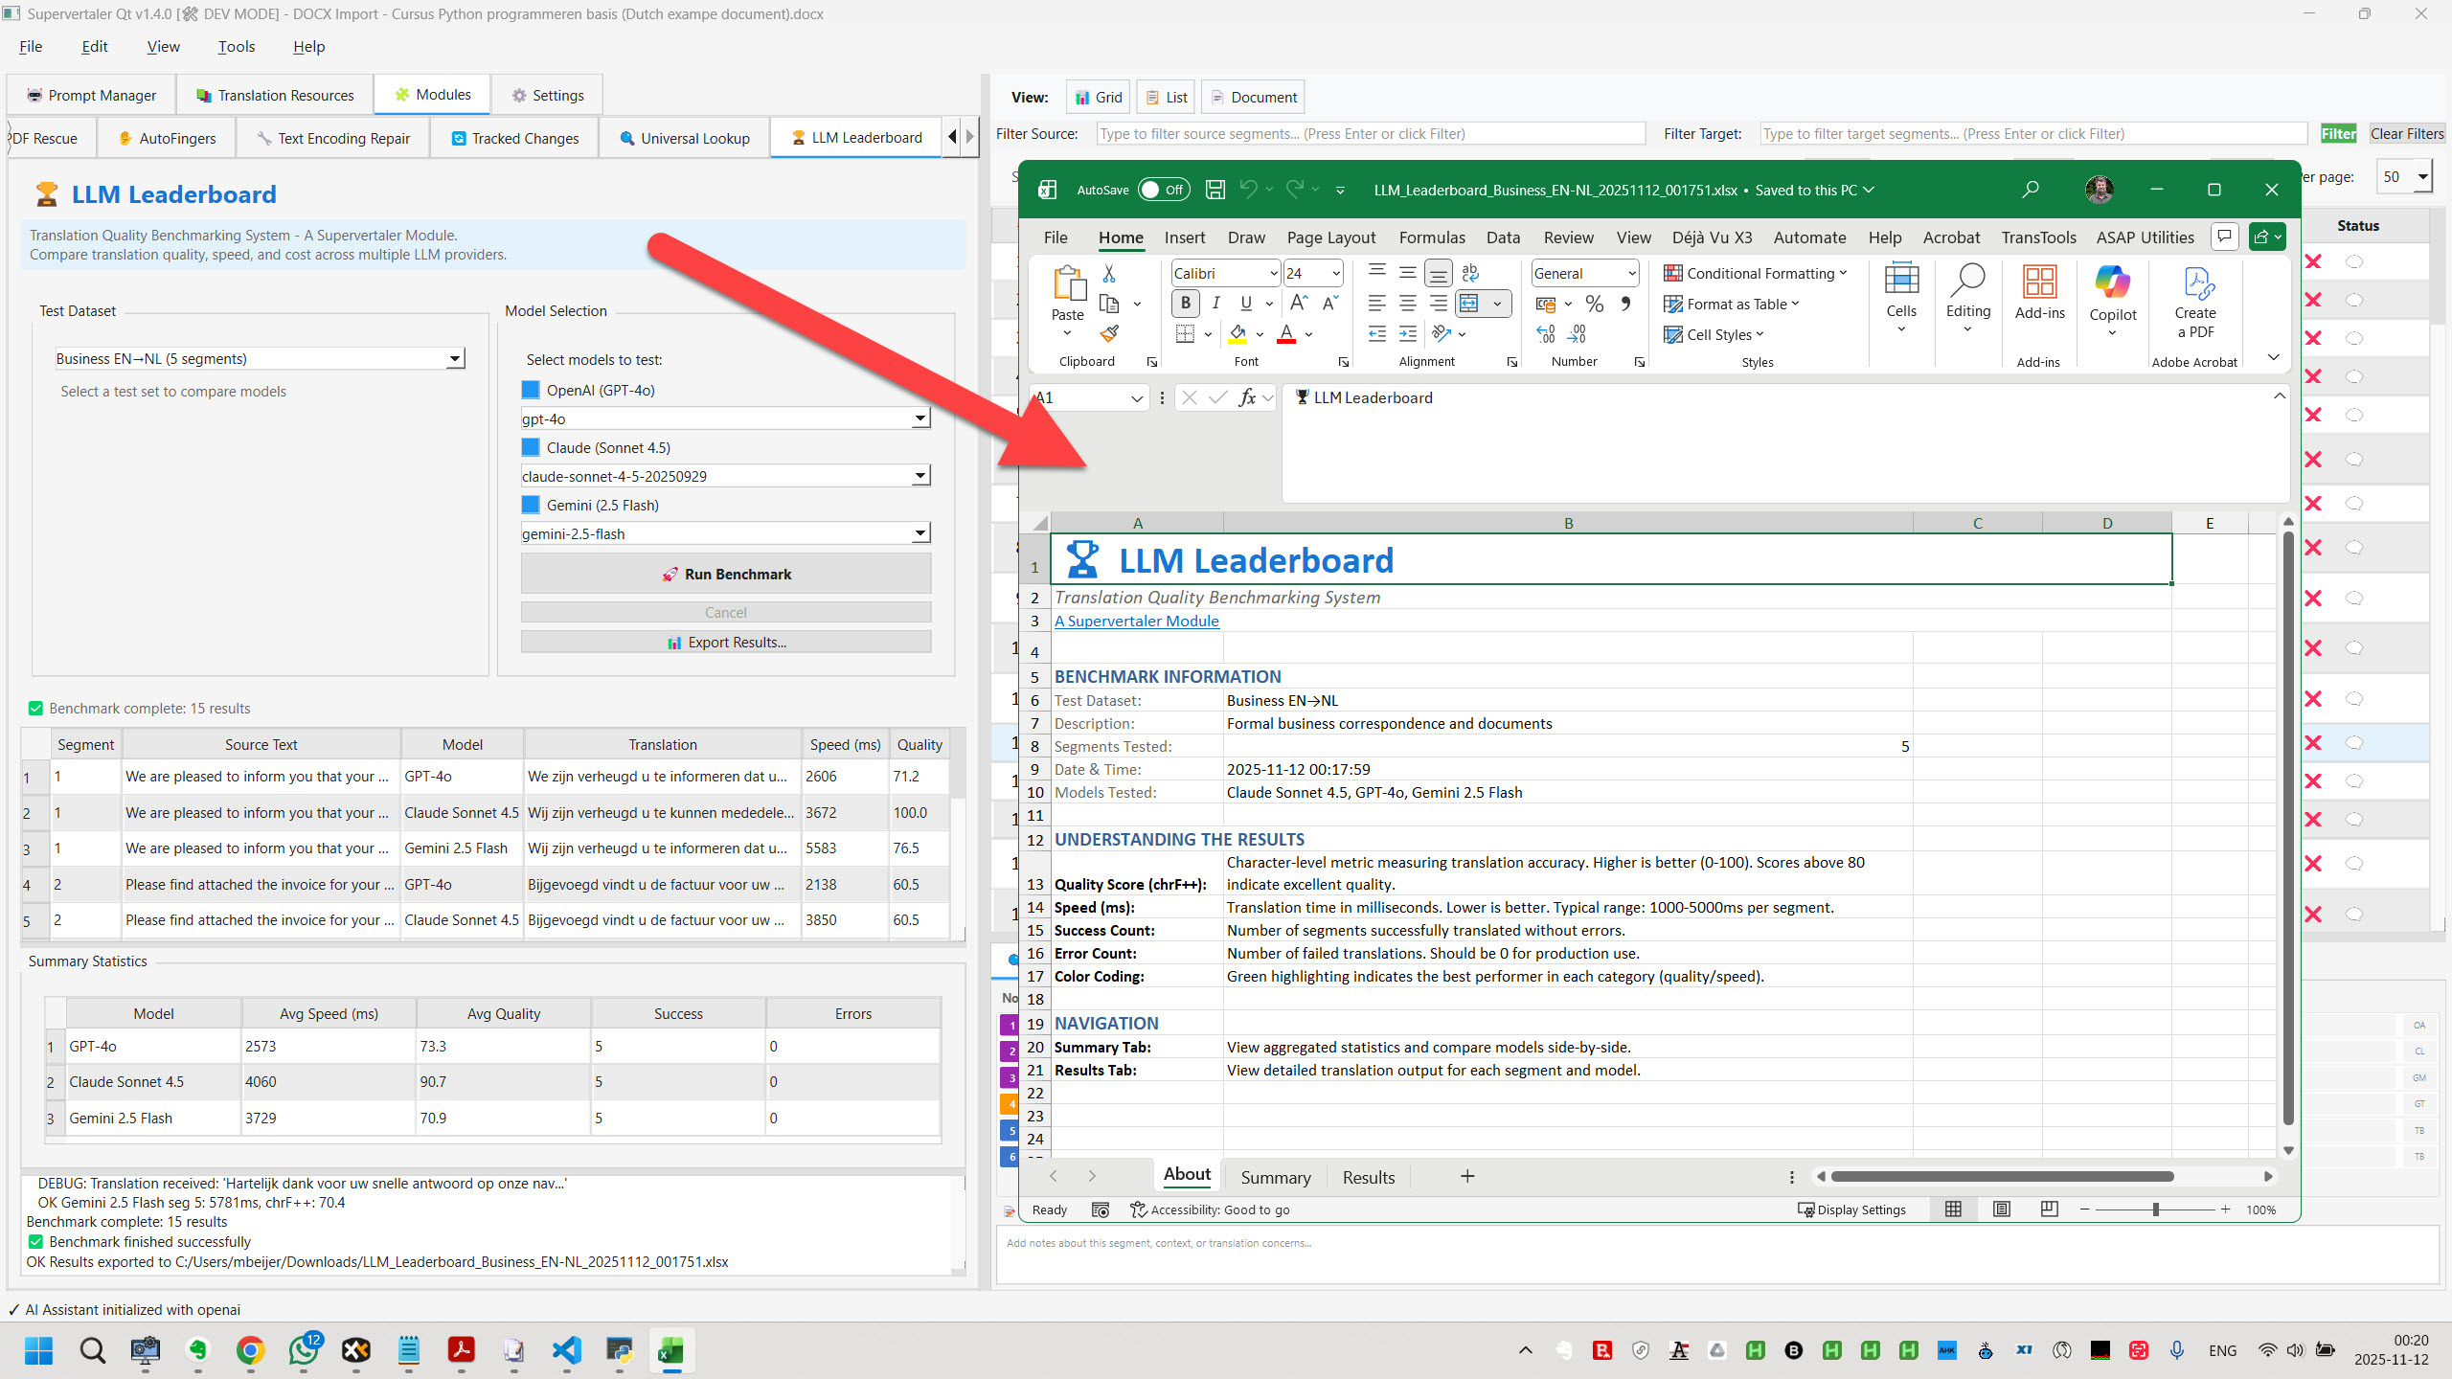Switch to the Summary sheet tab
Viewport: 2452px width, 1379px height.
click(x=1275, y=1177)
